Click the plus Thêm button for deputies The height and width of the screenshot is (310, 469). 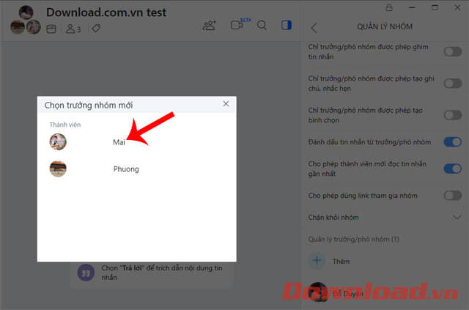point(317,260)
